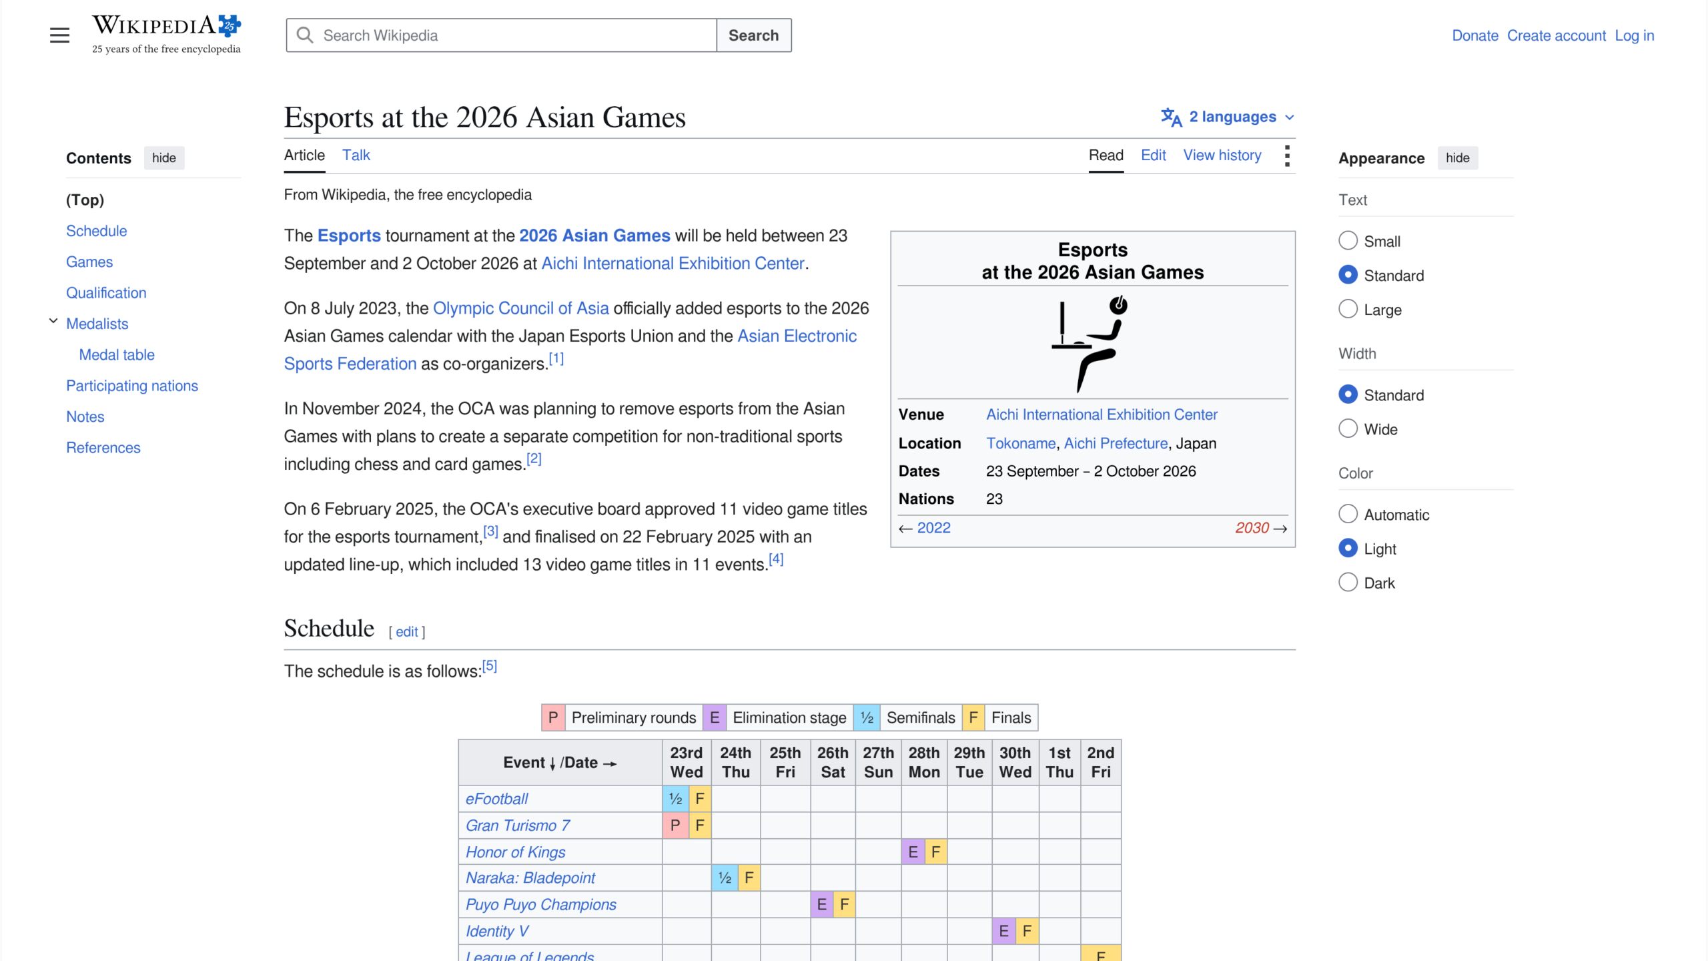Open the Tokoname link in infobox
This screenshot has height=961, width=1708.
pyautogui.click(x=1021, y=444)
